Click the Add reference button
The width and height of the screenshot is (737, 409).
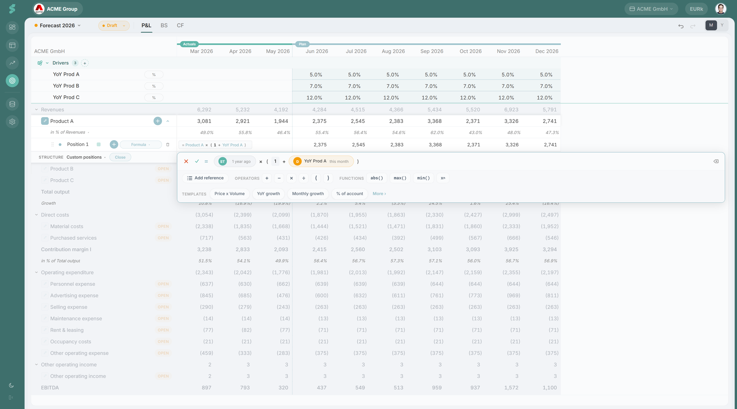205,178
